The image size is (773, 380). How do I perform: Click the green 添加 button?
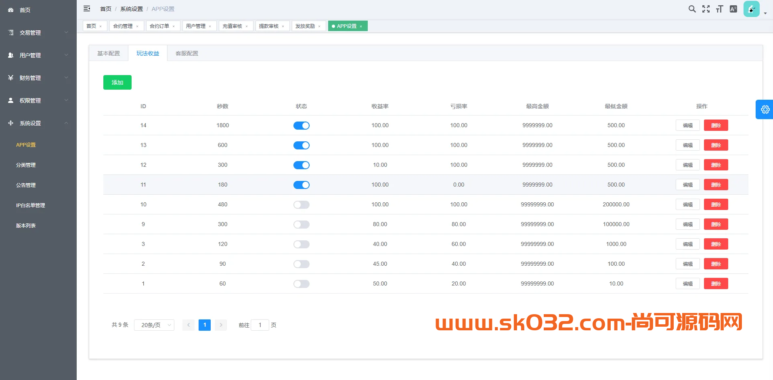click(117, 82)
